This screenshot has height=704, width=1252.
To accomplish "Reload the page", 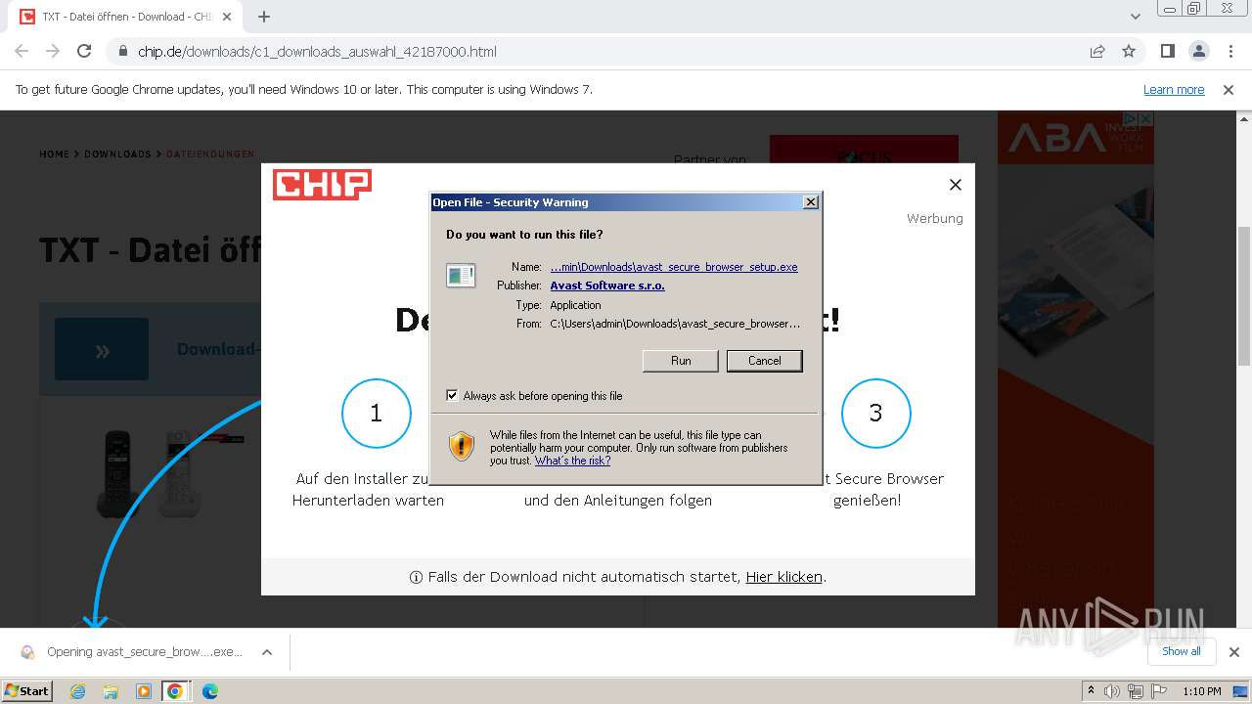I will (84, 51).
